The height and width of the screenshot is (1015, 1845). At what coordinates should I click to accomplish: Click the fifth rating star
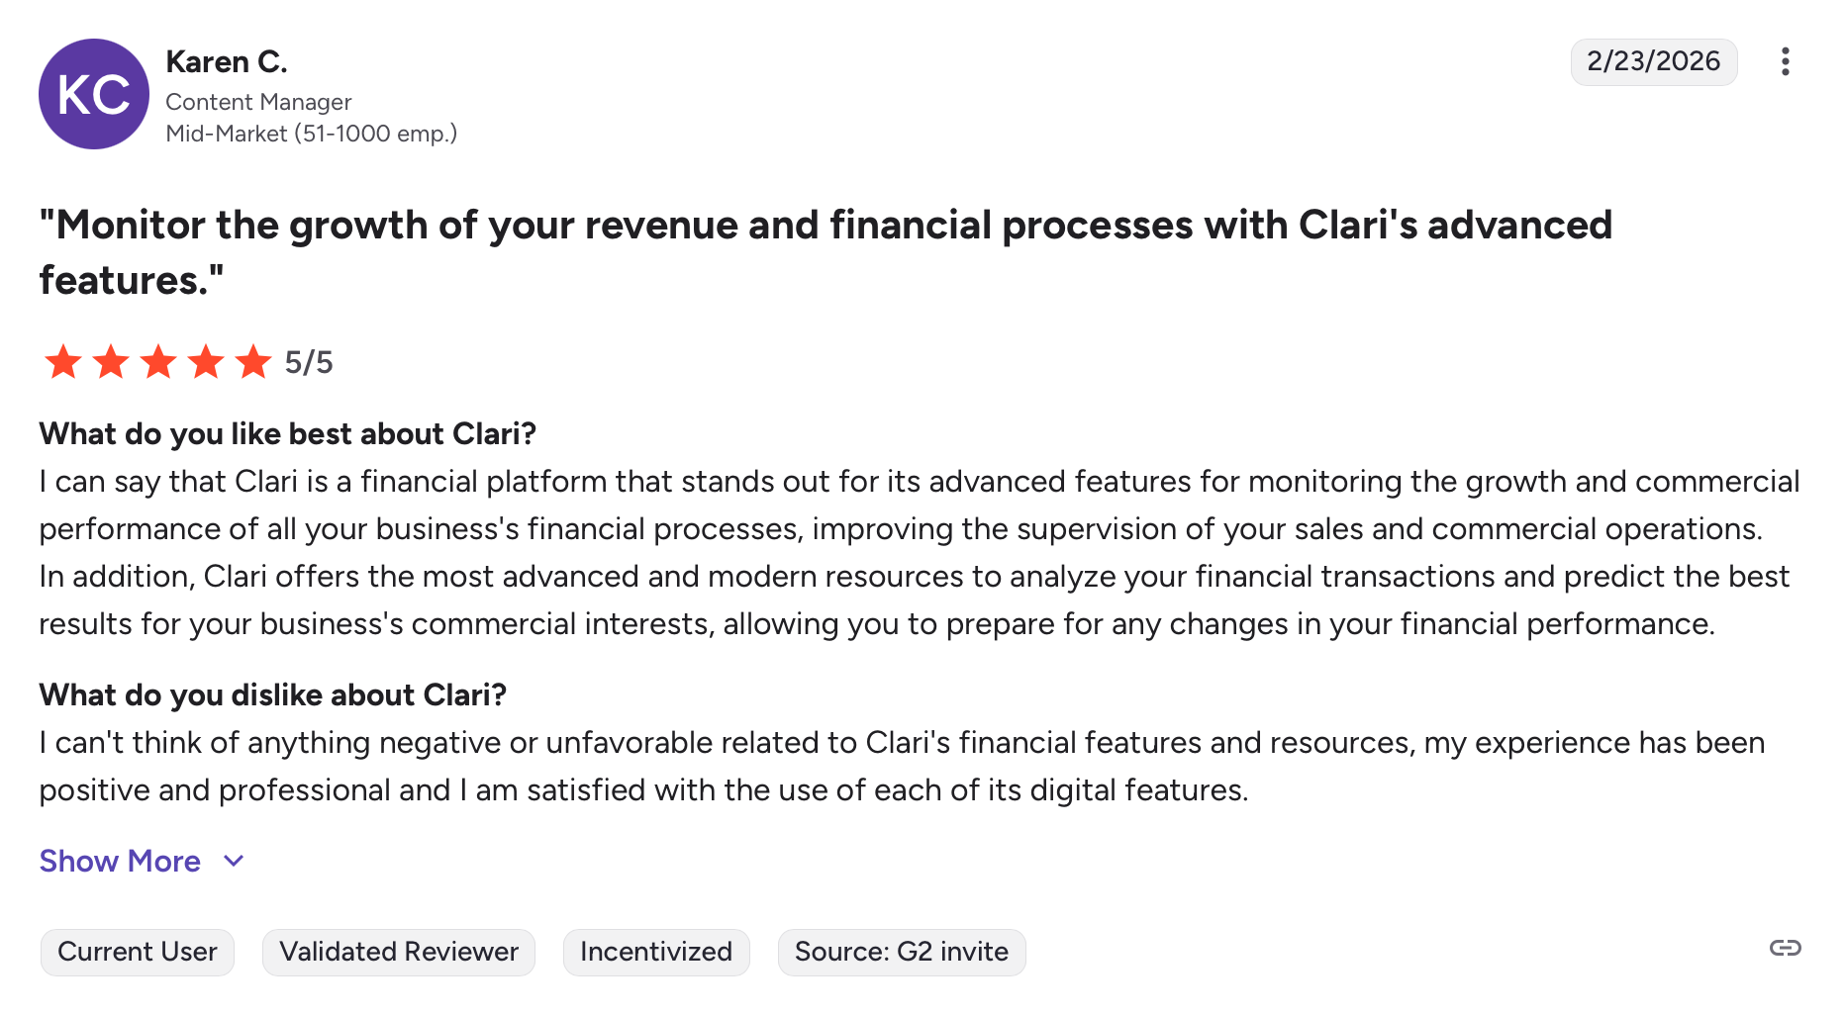point(253,362)
